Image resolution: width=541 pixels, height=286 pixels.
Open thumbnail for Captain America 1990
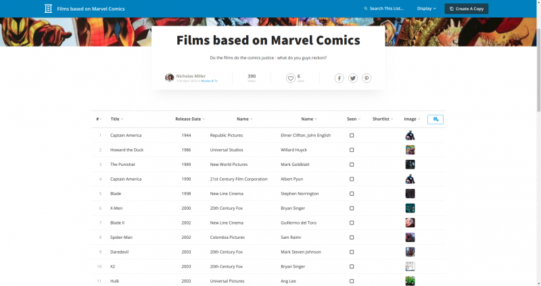click(x=410, y=179)
